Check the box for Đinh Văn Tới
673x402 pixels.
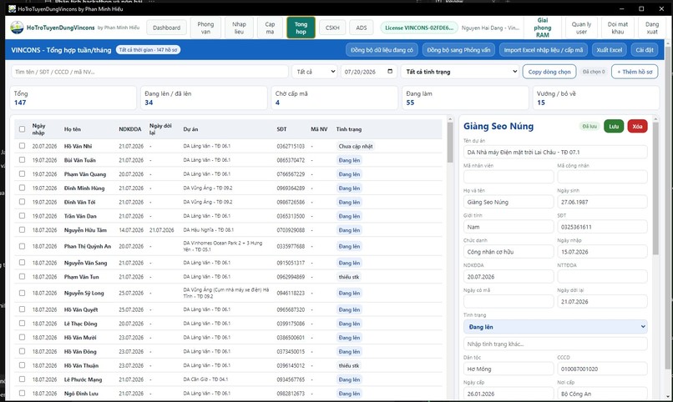point(22,202)
